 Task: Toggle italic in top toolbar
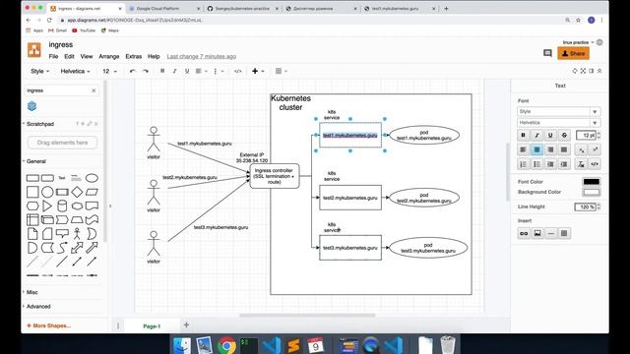[174, 71]
